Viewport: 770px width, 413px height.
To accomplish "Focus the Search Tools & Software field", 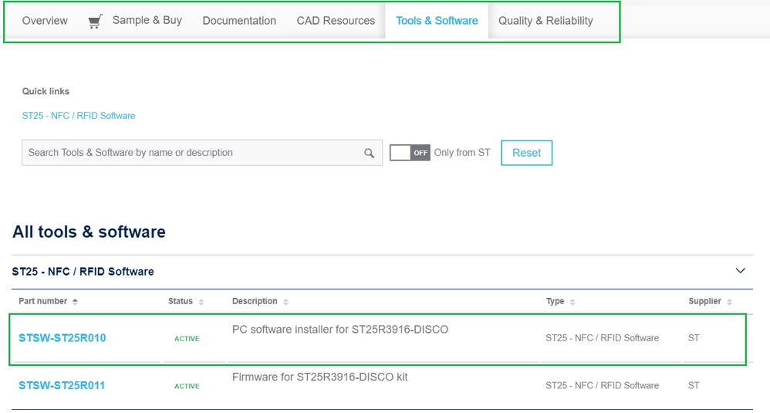I will click(x=202, y=153).
